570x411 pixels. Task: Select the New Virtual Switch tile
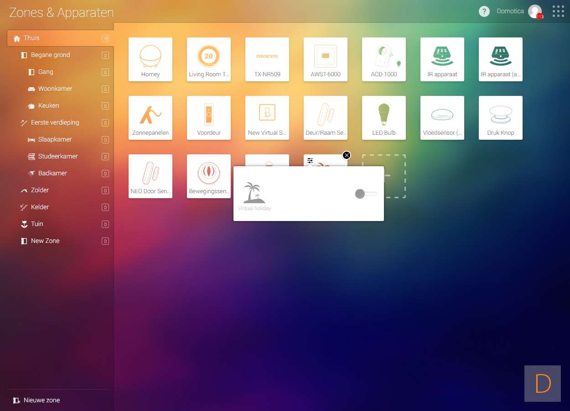coord(267,118)
